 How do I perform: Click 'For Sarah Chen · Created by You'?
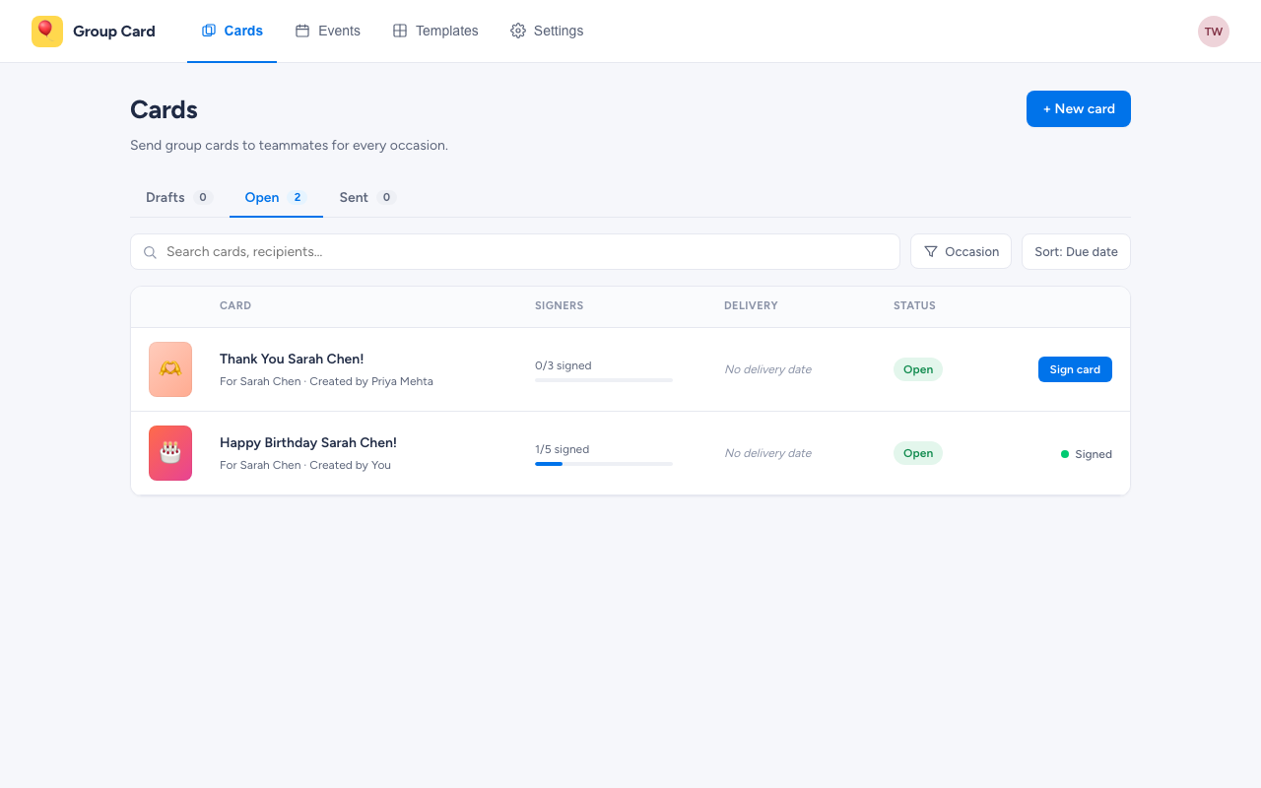pyautogui.click(x=305, y=465)
